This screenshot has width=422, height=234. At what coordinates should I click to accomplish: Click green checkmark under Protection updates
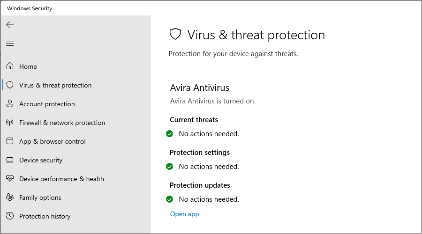(x=170, y=199)
